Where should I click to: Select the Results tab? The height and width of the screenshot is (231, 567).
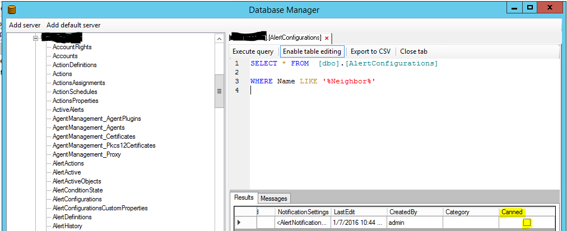tap(244, 197)
